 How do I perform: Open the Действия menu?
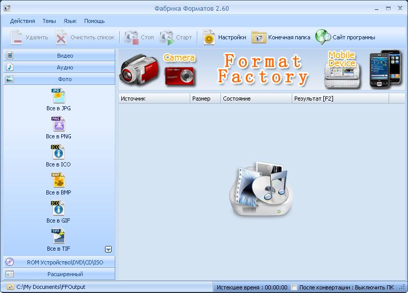click(22, 21)
